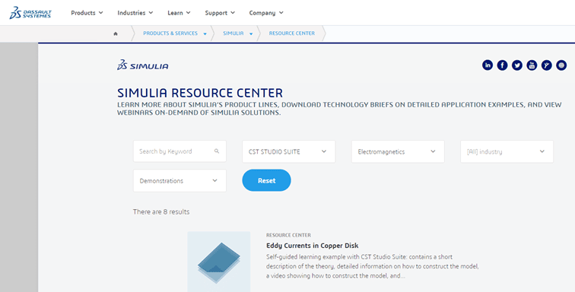This screenshot has height=292, width=575.
Task: Open Company menu
Action: pos(266,13)
